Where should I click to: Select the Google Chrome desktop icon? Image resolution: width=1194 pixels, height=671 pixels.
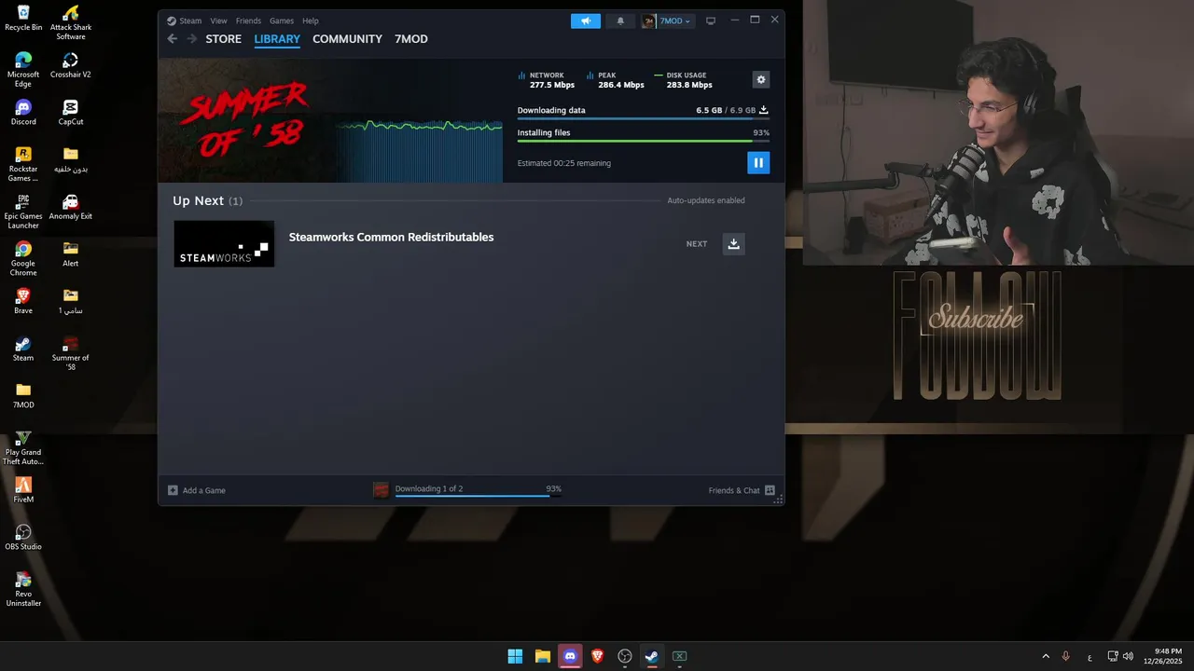23,259
